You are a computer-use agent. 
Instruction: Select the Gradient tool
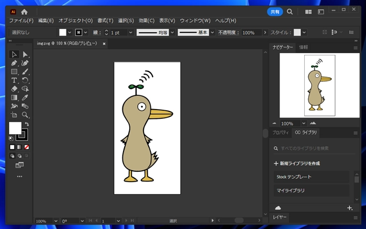14,98
